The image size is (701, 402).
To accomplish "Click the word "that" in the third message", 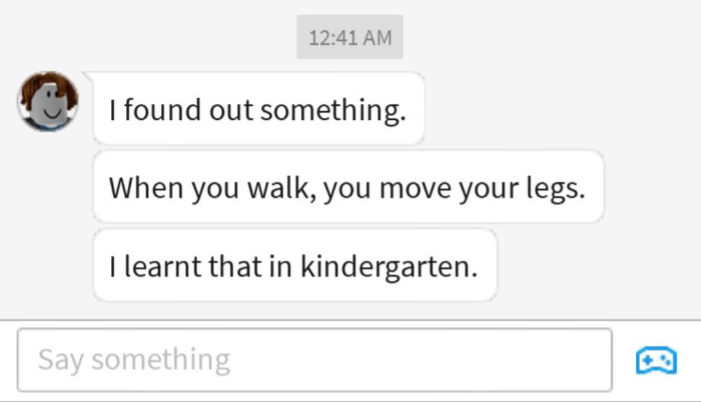I will click(x=235, y=266).
